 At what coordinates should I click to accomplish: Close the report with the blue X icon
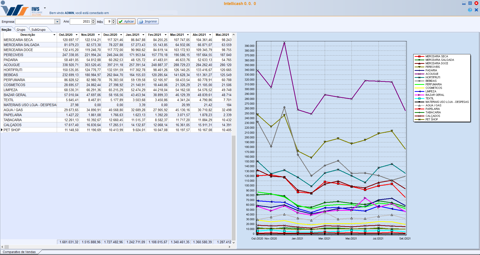476,10
